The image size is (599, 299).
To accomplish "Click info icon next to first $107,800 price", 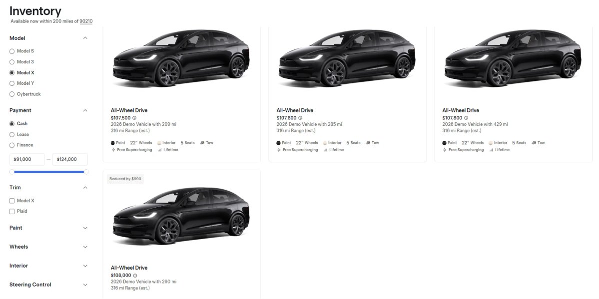I will coord(300,118).
